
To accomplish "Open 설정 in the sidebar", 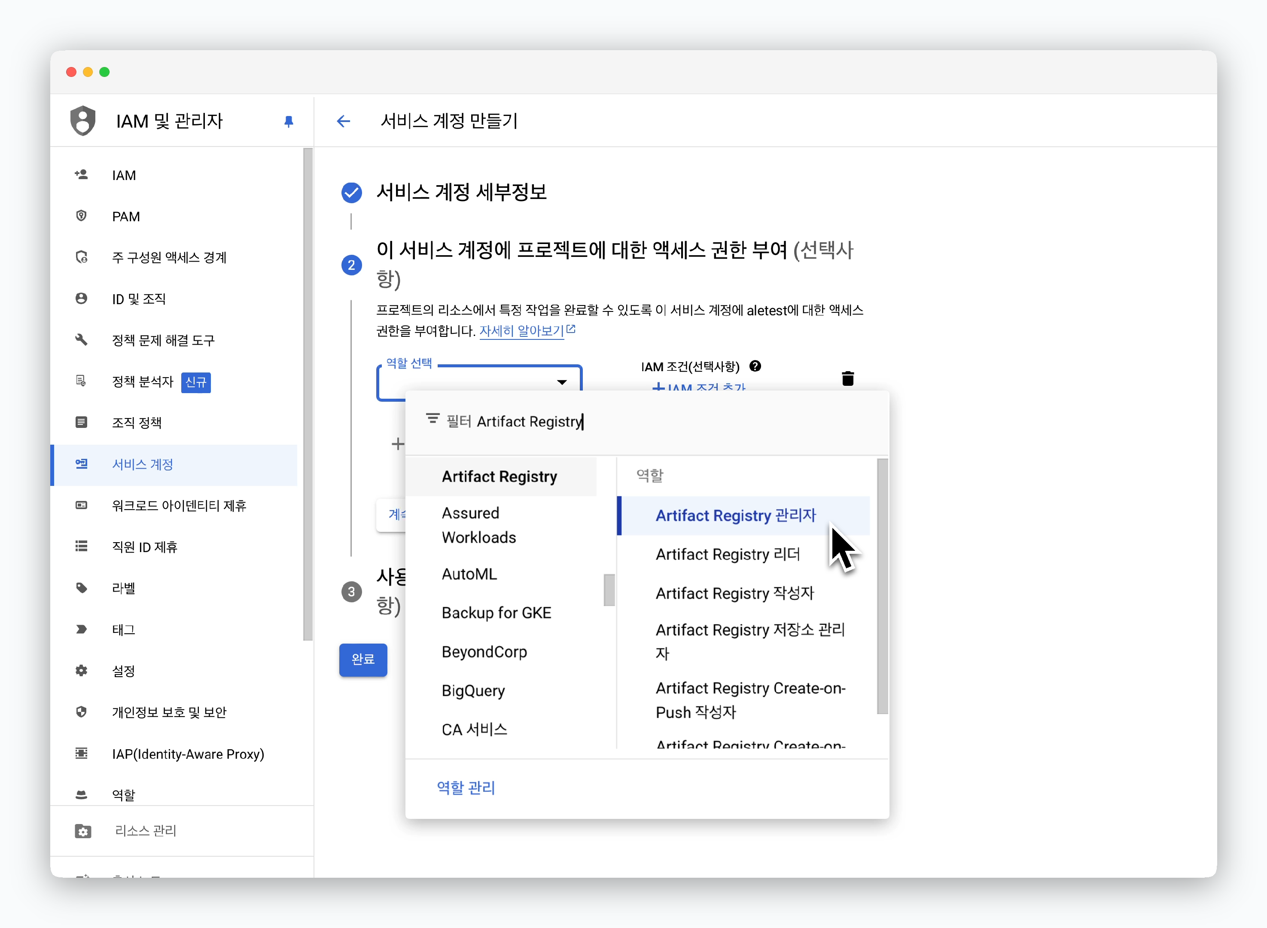I will pos(174,671).
